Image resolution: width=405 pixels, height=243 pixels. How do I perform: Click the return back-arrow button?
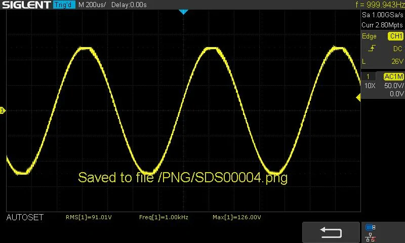tap(331, 232)
